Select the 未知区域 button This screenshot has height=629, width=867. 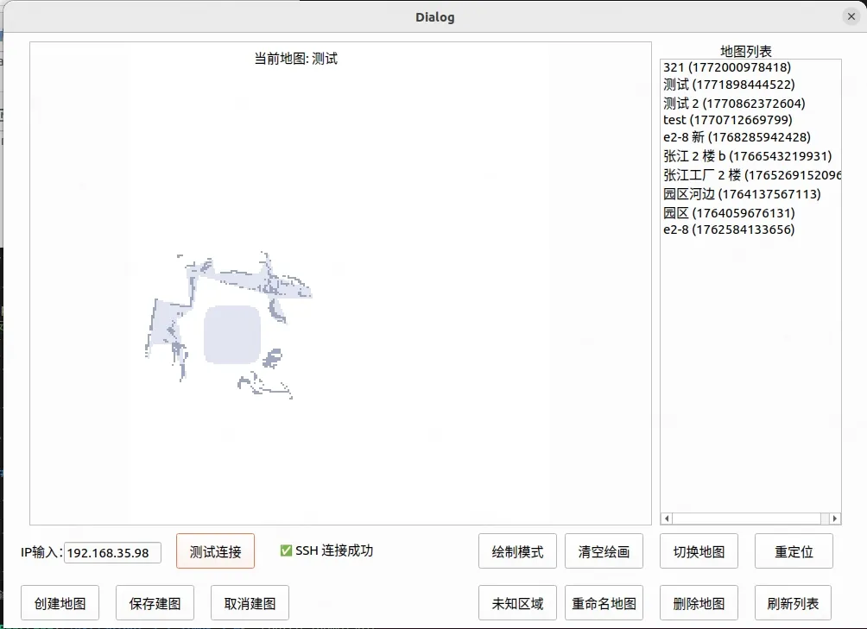tap(517, 603)
